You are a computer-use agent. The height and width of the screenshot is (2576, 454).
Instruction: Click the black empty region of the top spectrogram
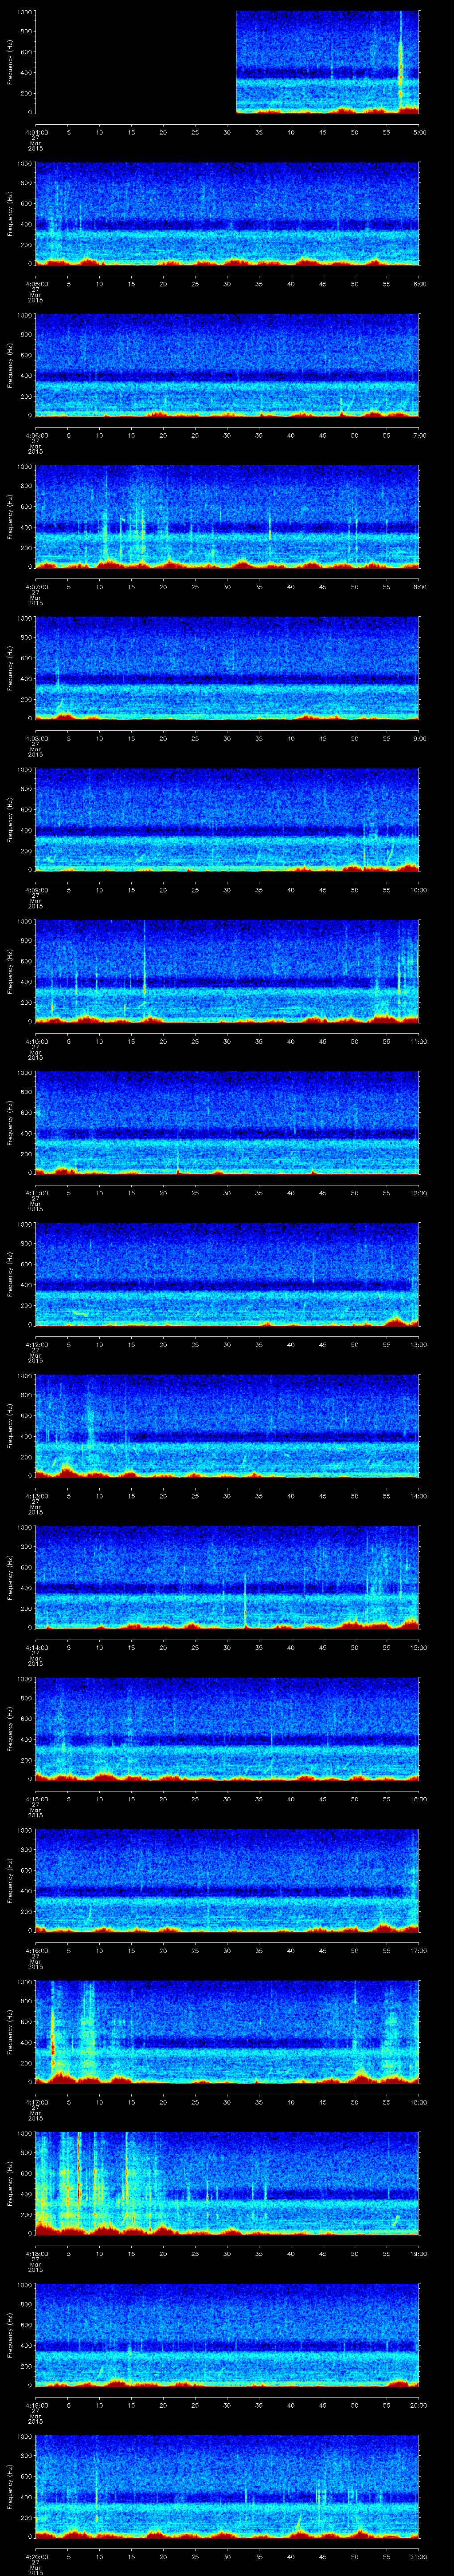[x=135, y=62]
